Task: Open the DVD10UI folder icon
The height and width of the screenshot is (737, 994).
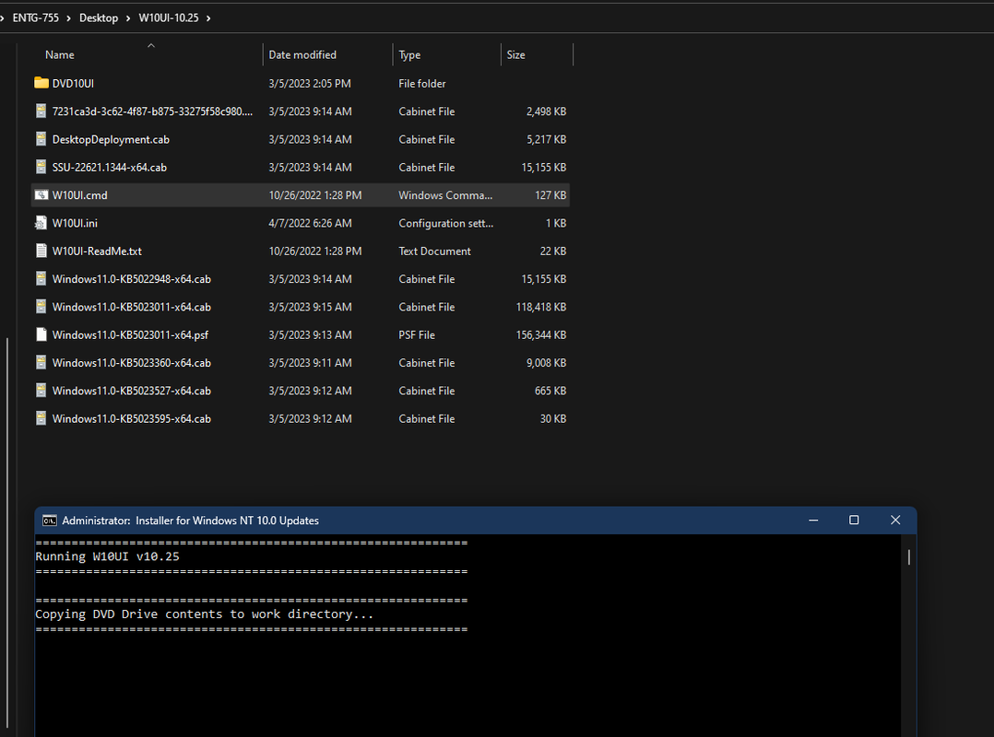Action: coord(41,83)
